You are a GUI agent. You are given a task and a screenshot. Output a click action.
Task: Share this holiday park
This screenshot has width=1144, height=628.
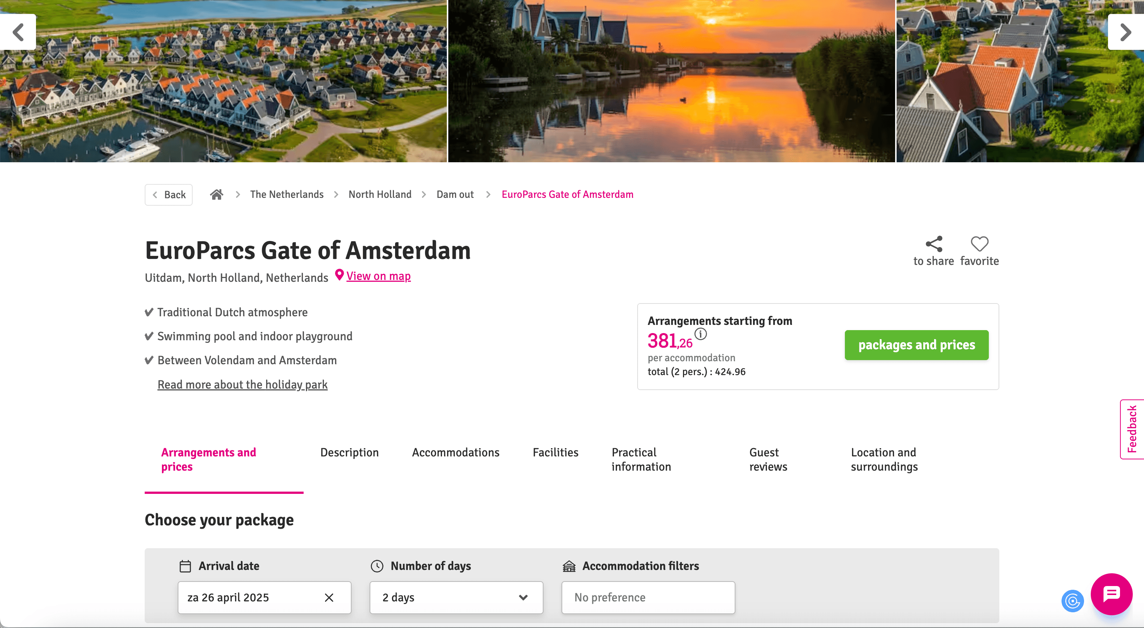coord(933,251)
